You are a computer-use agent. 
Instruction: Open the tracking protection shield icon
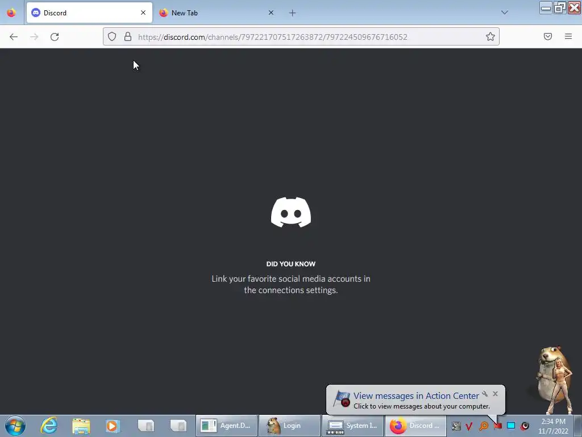[112, 36]
